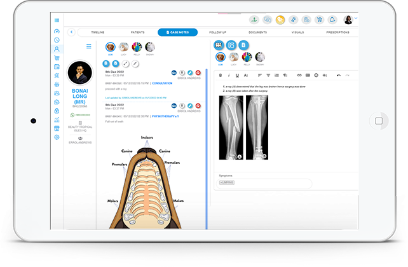The width and height of the screenshot is (408, 267).
Task: Click the blue document button above editor
Action: (243, 45)
